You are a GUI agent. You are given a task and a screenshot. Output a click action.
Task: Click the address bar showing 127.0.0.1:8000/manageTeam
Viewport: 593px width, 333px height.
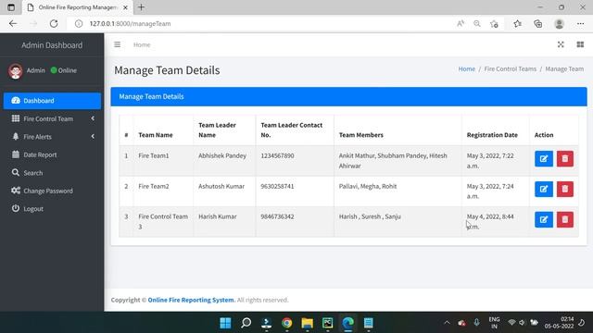click(x=261, y=23)
